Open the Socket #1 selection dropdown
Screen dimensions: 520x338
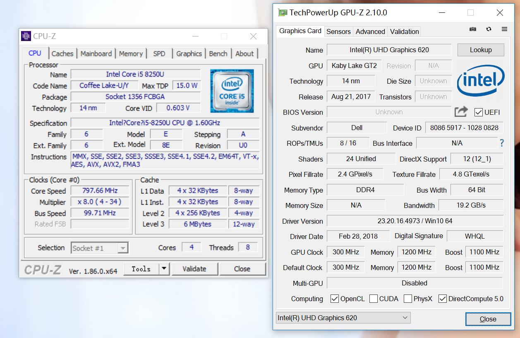pyautogui.click(x=122, y=248)
